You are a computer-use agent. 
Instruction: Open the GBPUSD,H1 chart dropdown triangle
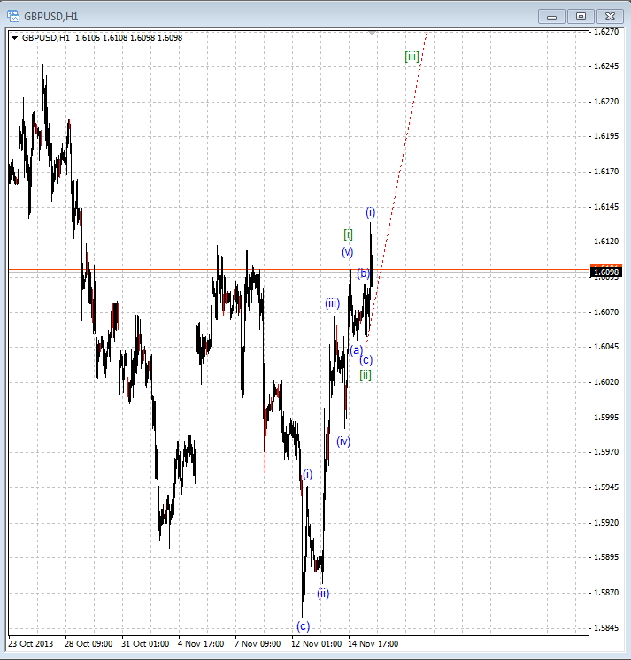coord(15,38)
